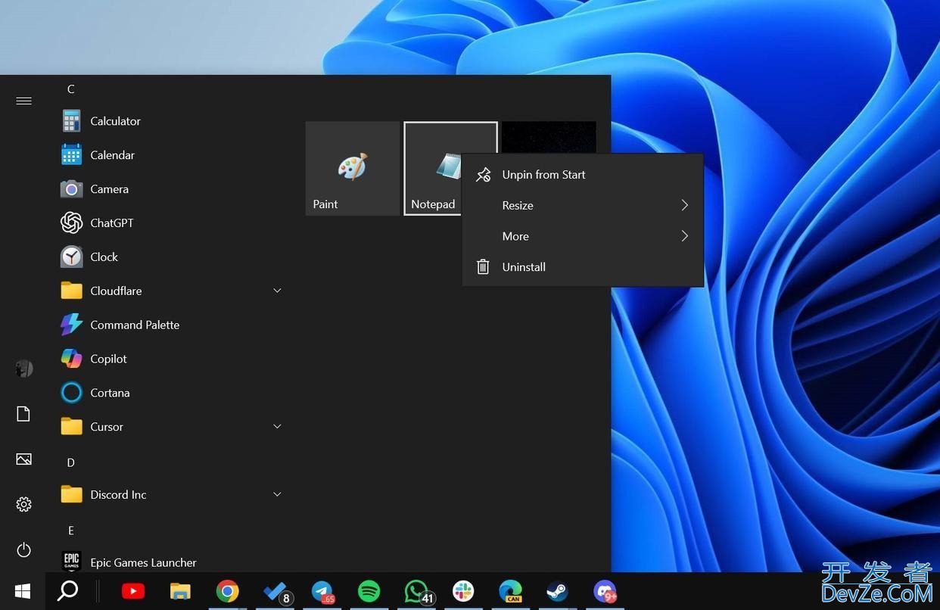940x610 pixels.
Task: Open the Paint tile
Action: tap(353, 169)
